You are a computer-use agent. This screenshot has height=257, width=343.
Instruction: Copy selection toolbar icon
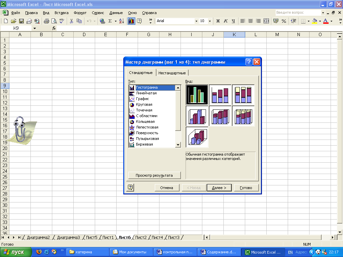tap(79, 21)
